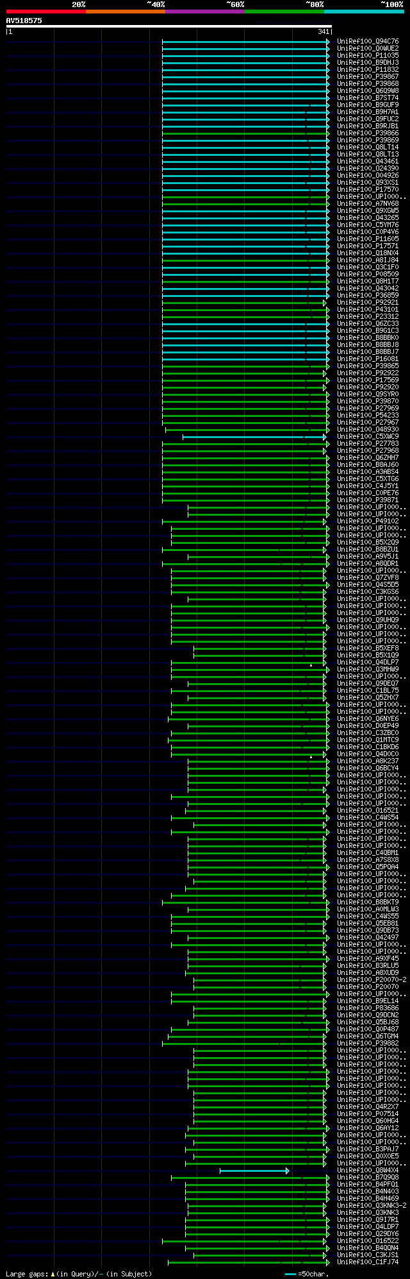Select the UniRef100_O48930 label
Image resolution: width=410 pixels, height=1279 pixels.
click(x=368, y=430)
